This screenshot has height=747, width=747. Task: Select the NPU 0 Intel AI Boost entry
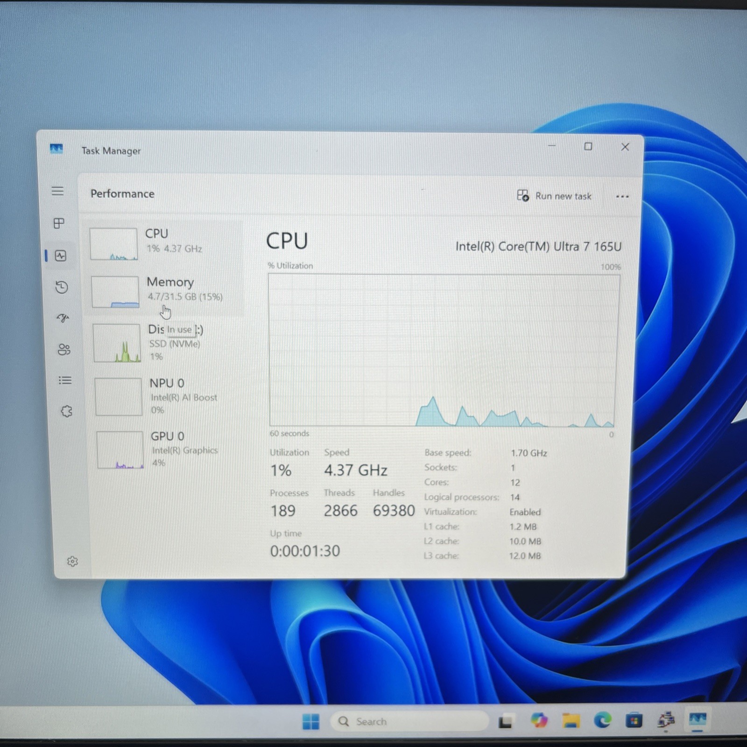click(x=167, y=396)
